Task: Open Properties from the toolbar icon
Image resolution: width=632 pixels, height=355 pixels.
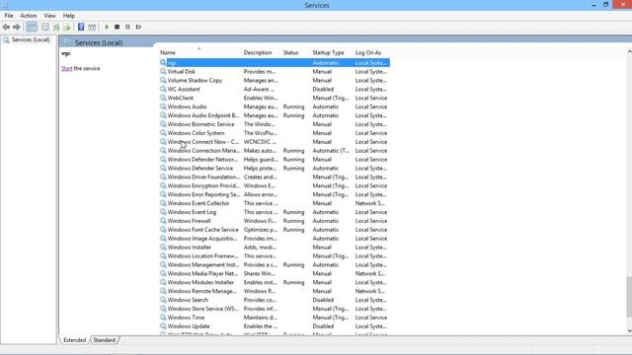Action: click(x=45, y=27)
